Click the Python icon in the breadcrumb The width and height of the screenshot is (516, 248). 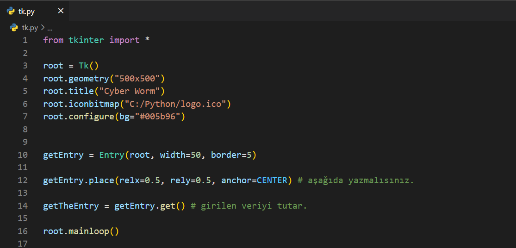[x=14, y=28]
